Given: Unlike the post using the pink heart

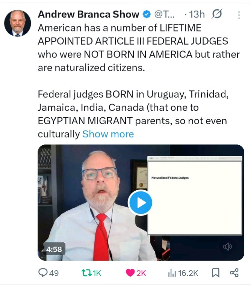Looking at the screenshot, I should pyautogui.click(x=130, y=273).
